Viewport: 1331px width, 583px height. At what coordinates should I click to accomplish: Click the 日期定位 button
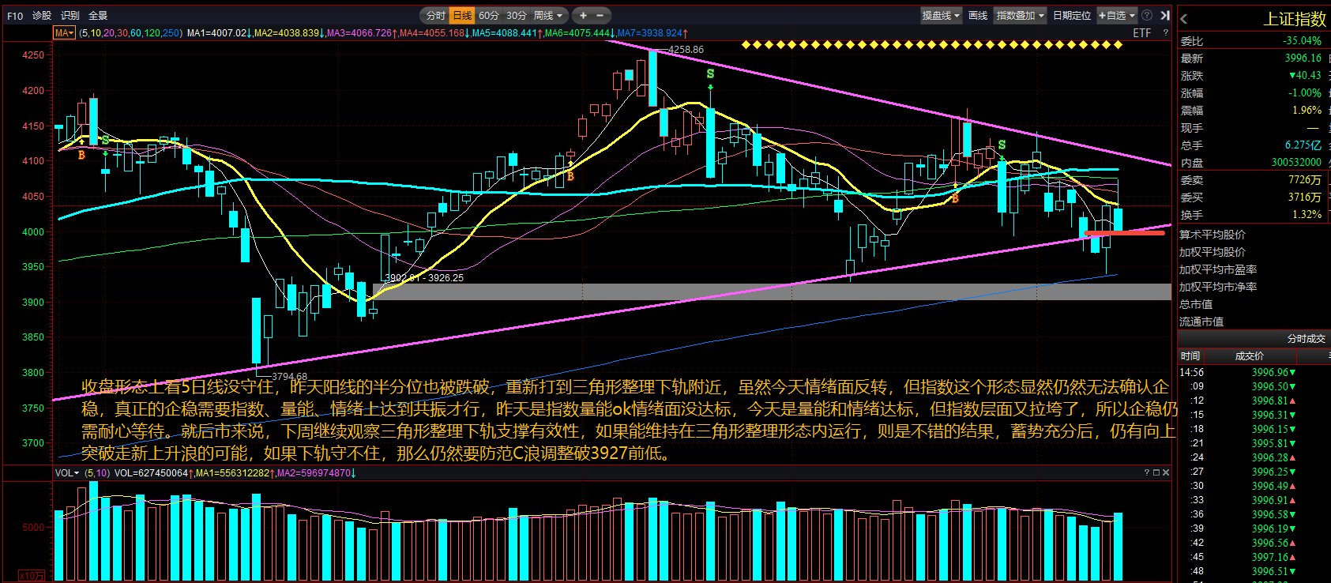tap(1072, 15)
